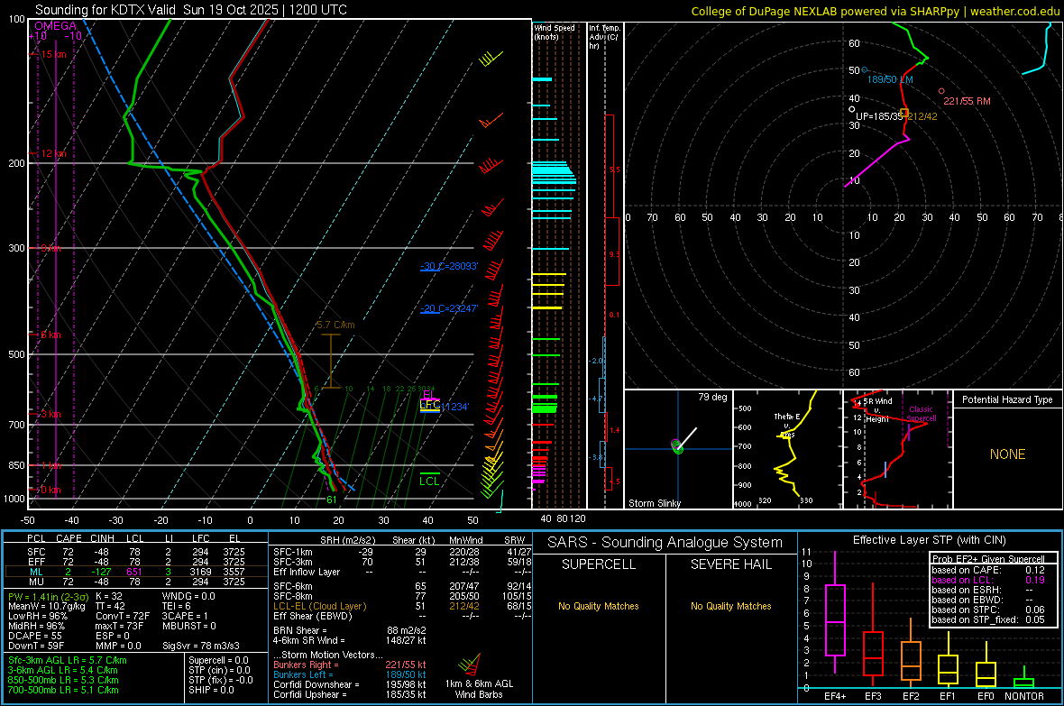Click the CINH column header

103,538
